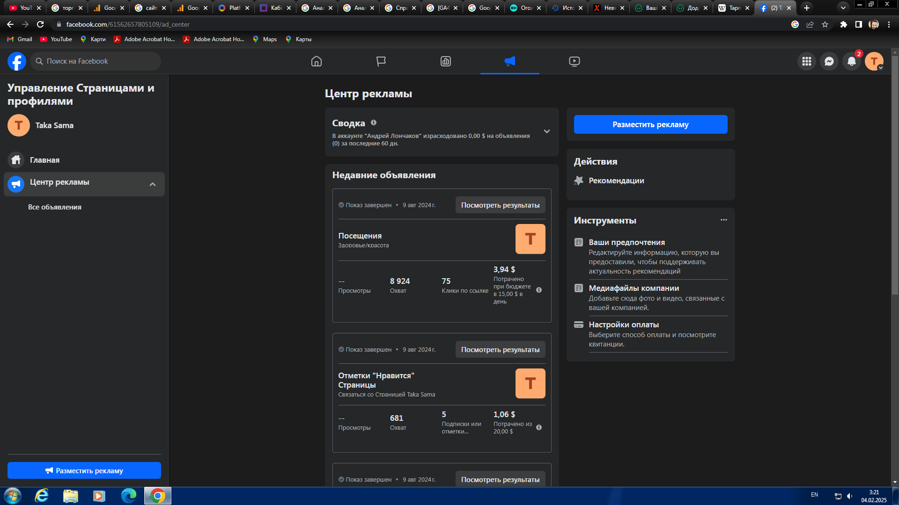Open Ваши предпочтения tool
The width and height of the screenshot is (899, 505).
point(651,256)
